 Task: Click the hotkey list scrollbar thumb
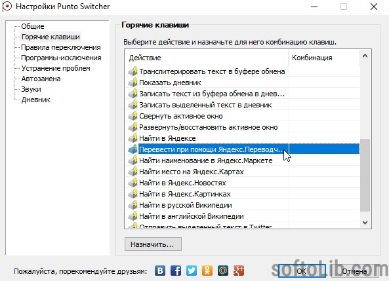pyautogui.click(x=365, y=175)
